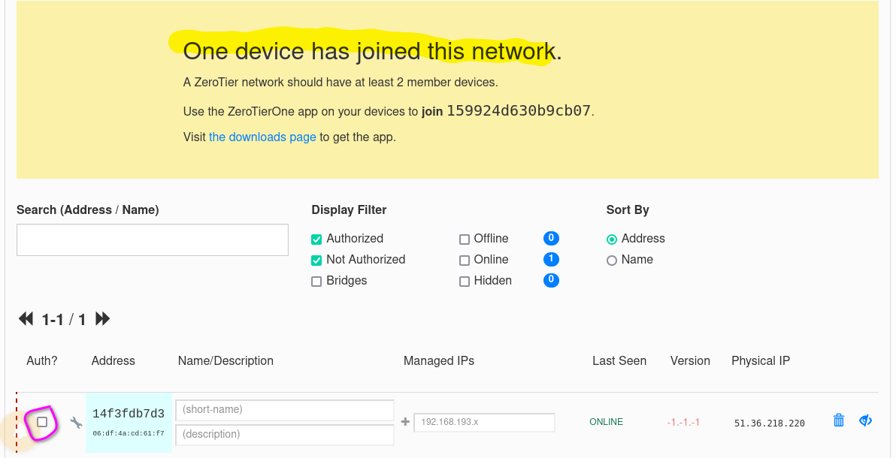Select the MAC address 06:df:4a:cd:61:f7

[x=129, y=433]
